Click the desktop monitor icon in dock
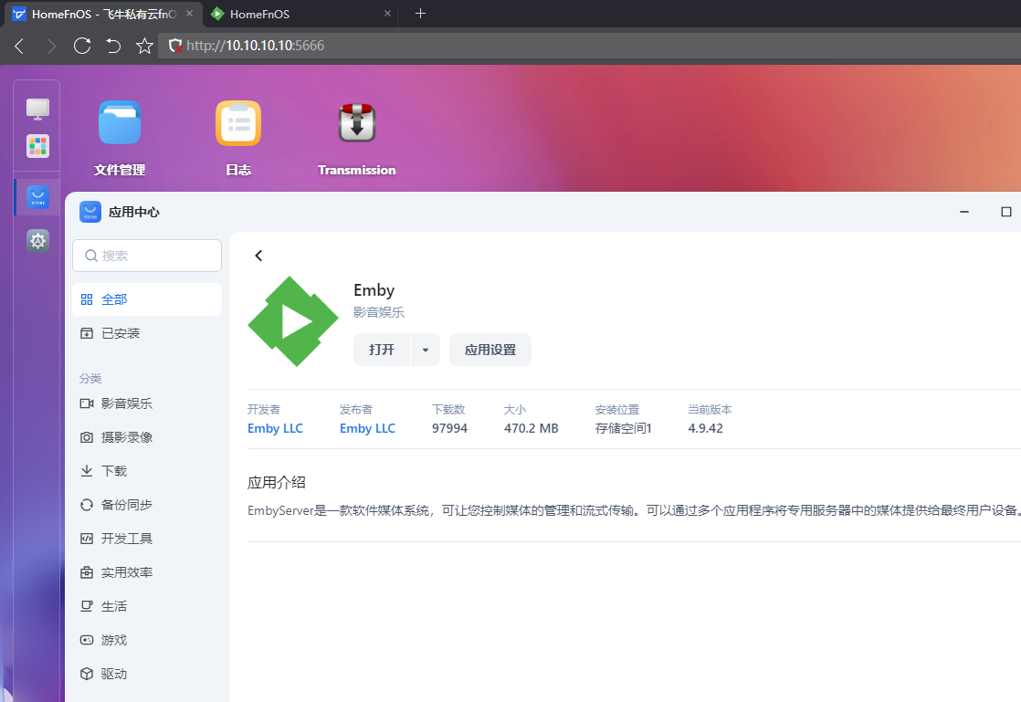The image size is (1021, 702). [37, 109]
